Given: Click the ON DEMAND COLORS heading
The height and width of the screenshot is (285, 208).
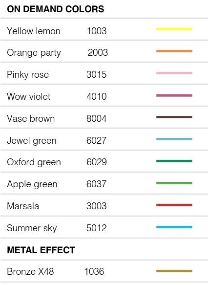Looking at the screenshot, I should point(56,9).
